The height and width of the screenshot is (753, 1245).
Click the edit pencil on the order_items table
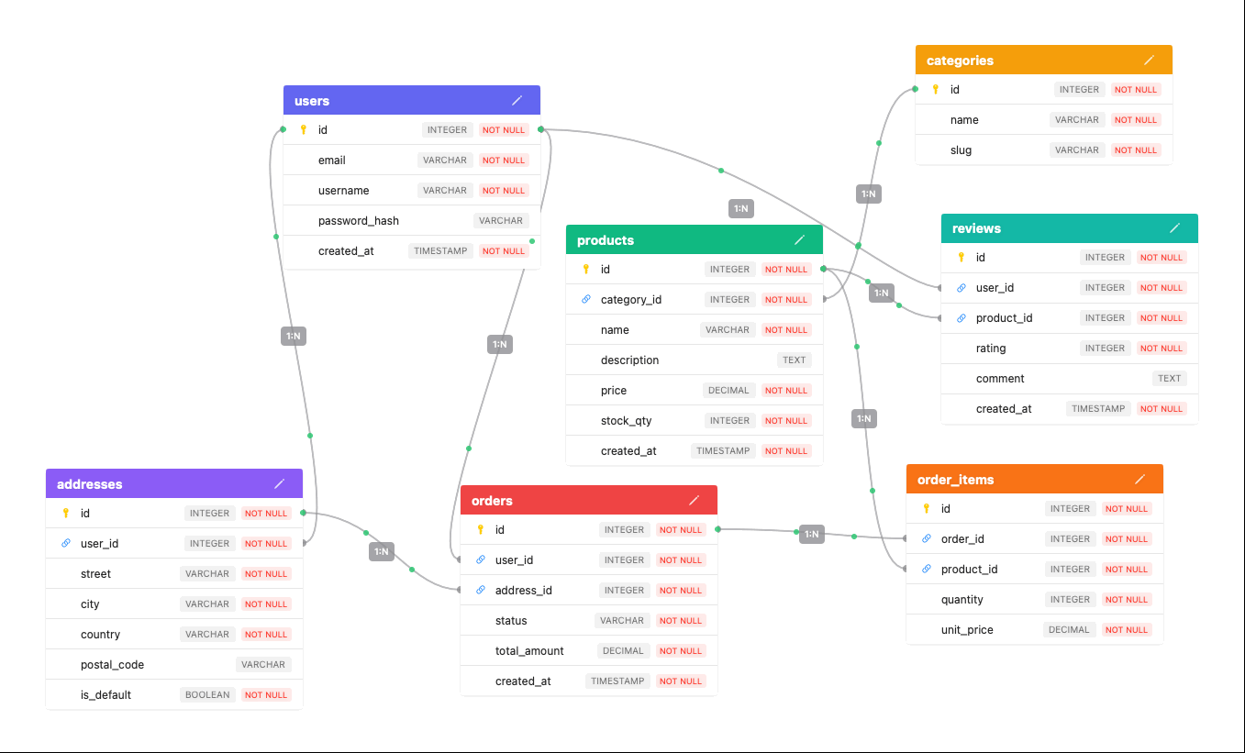tap(1140, 479)
